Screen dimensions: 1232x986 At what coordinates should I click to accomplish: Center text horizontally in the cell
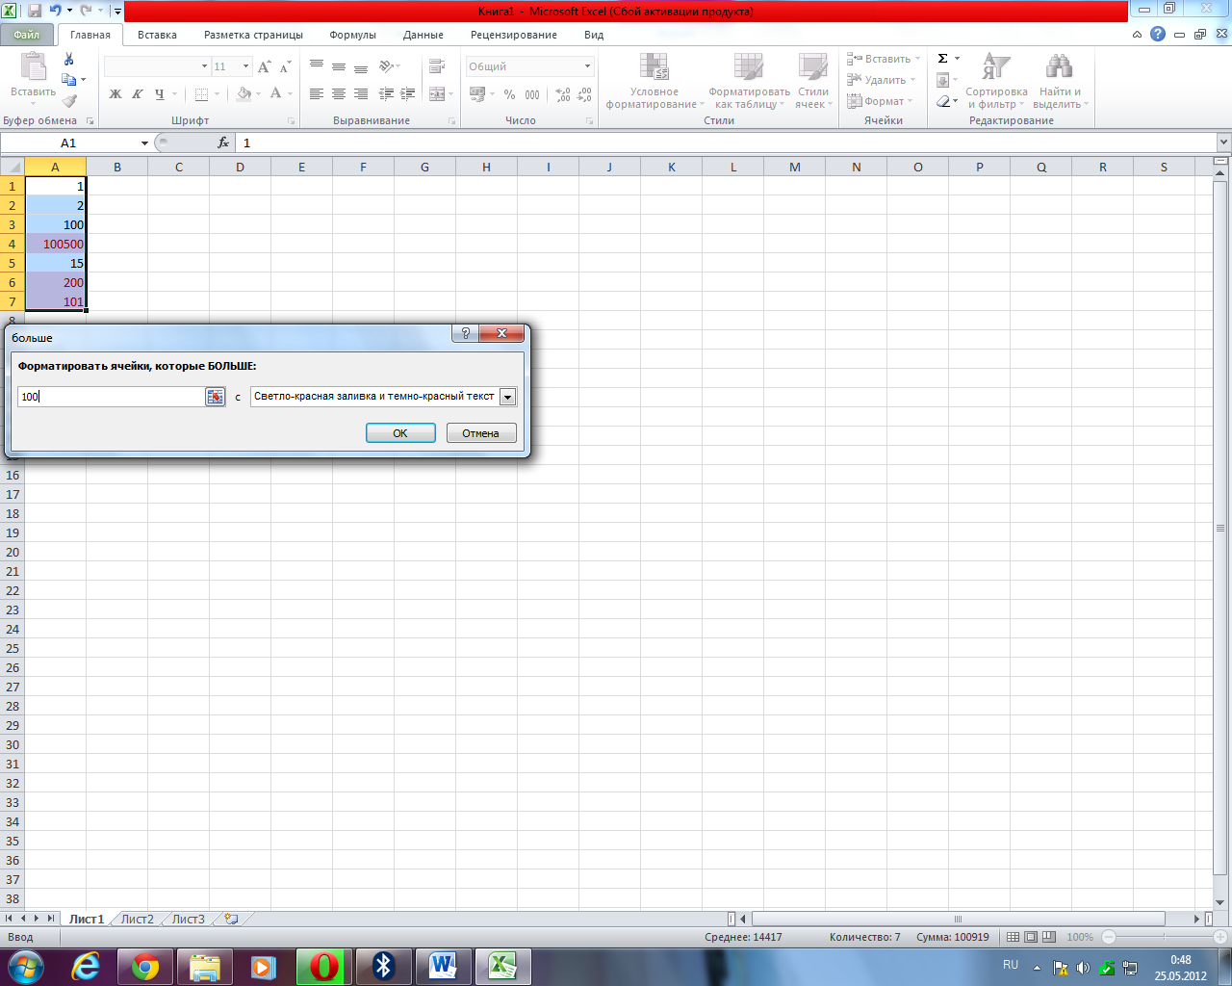(x=339, y=93)
